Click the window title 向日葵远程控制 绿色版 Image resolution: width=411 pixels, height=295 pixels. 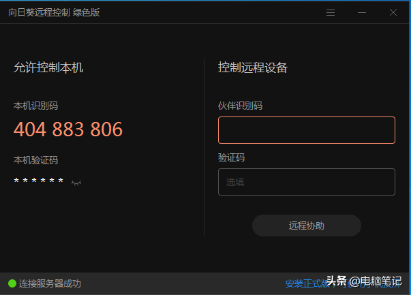54,12
